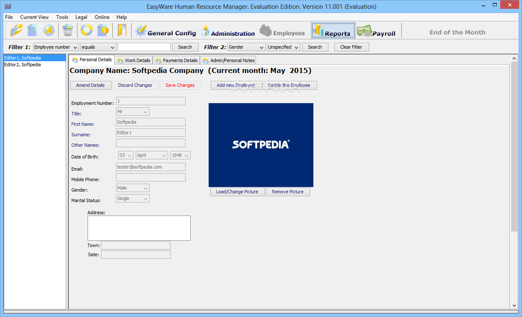Click End of the Month

click(457, 32)
